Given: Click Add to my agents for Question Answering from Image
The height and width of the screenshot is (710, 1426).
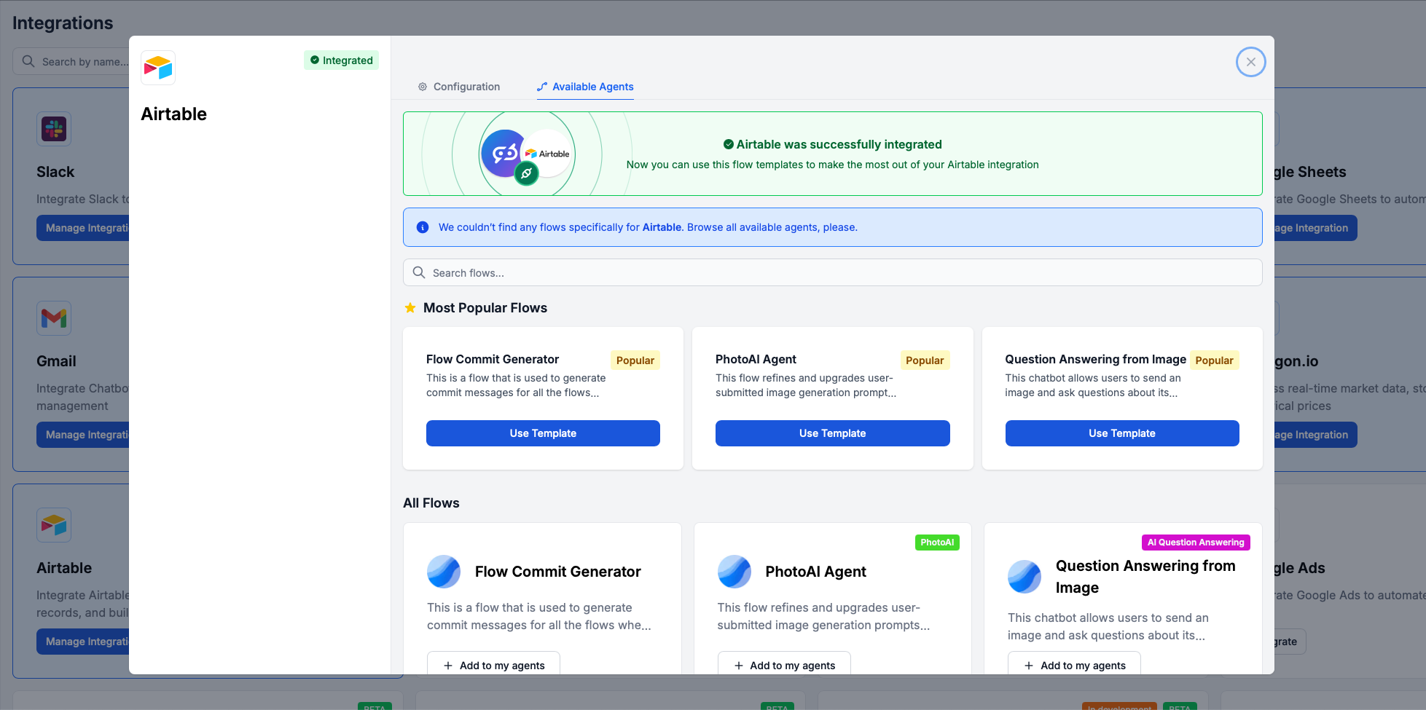Looking at the screenshot, I should click(1074, 664).
